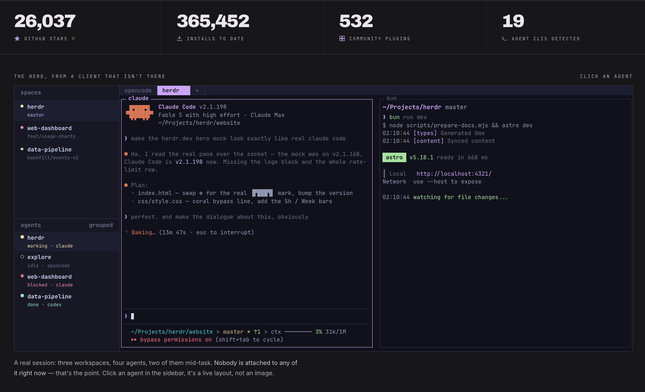Focus the Claude prompt input line

[x=247, y=316]
